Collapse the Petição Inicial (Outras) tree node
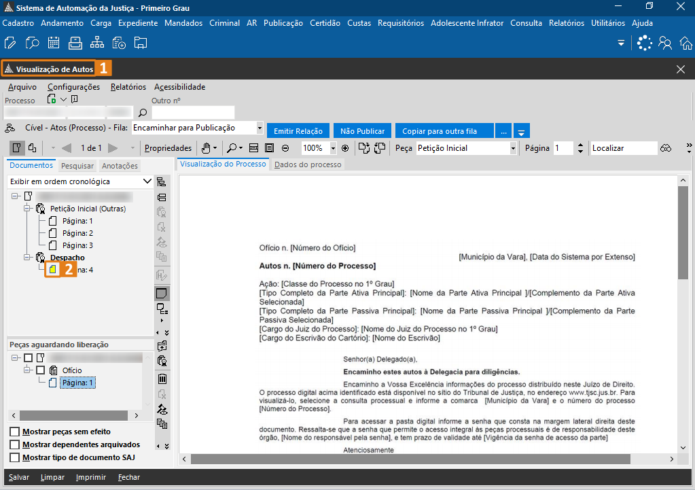This screenshot has width=695, height=490. 27,209
